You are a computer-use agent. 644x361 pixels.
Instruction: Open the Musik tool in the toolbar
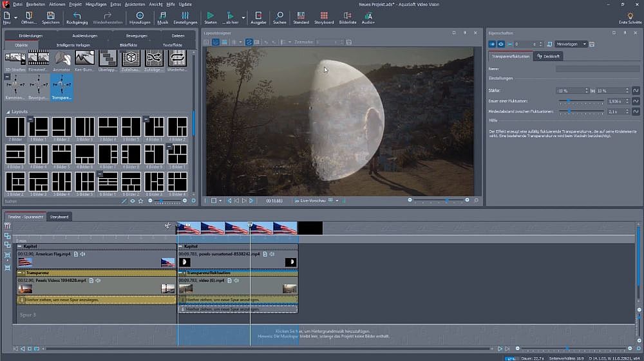click(162, 15)
